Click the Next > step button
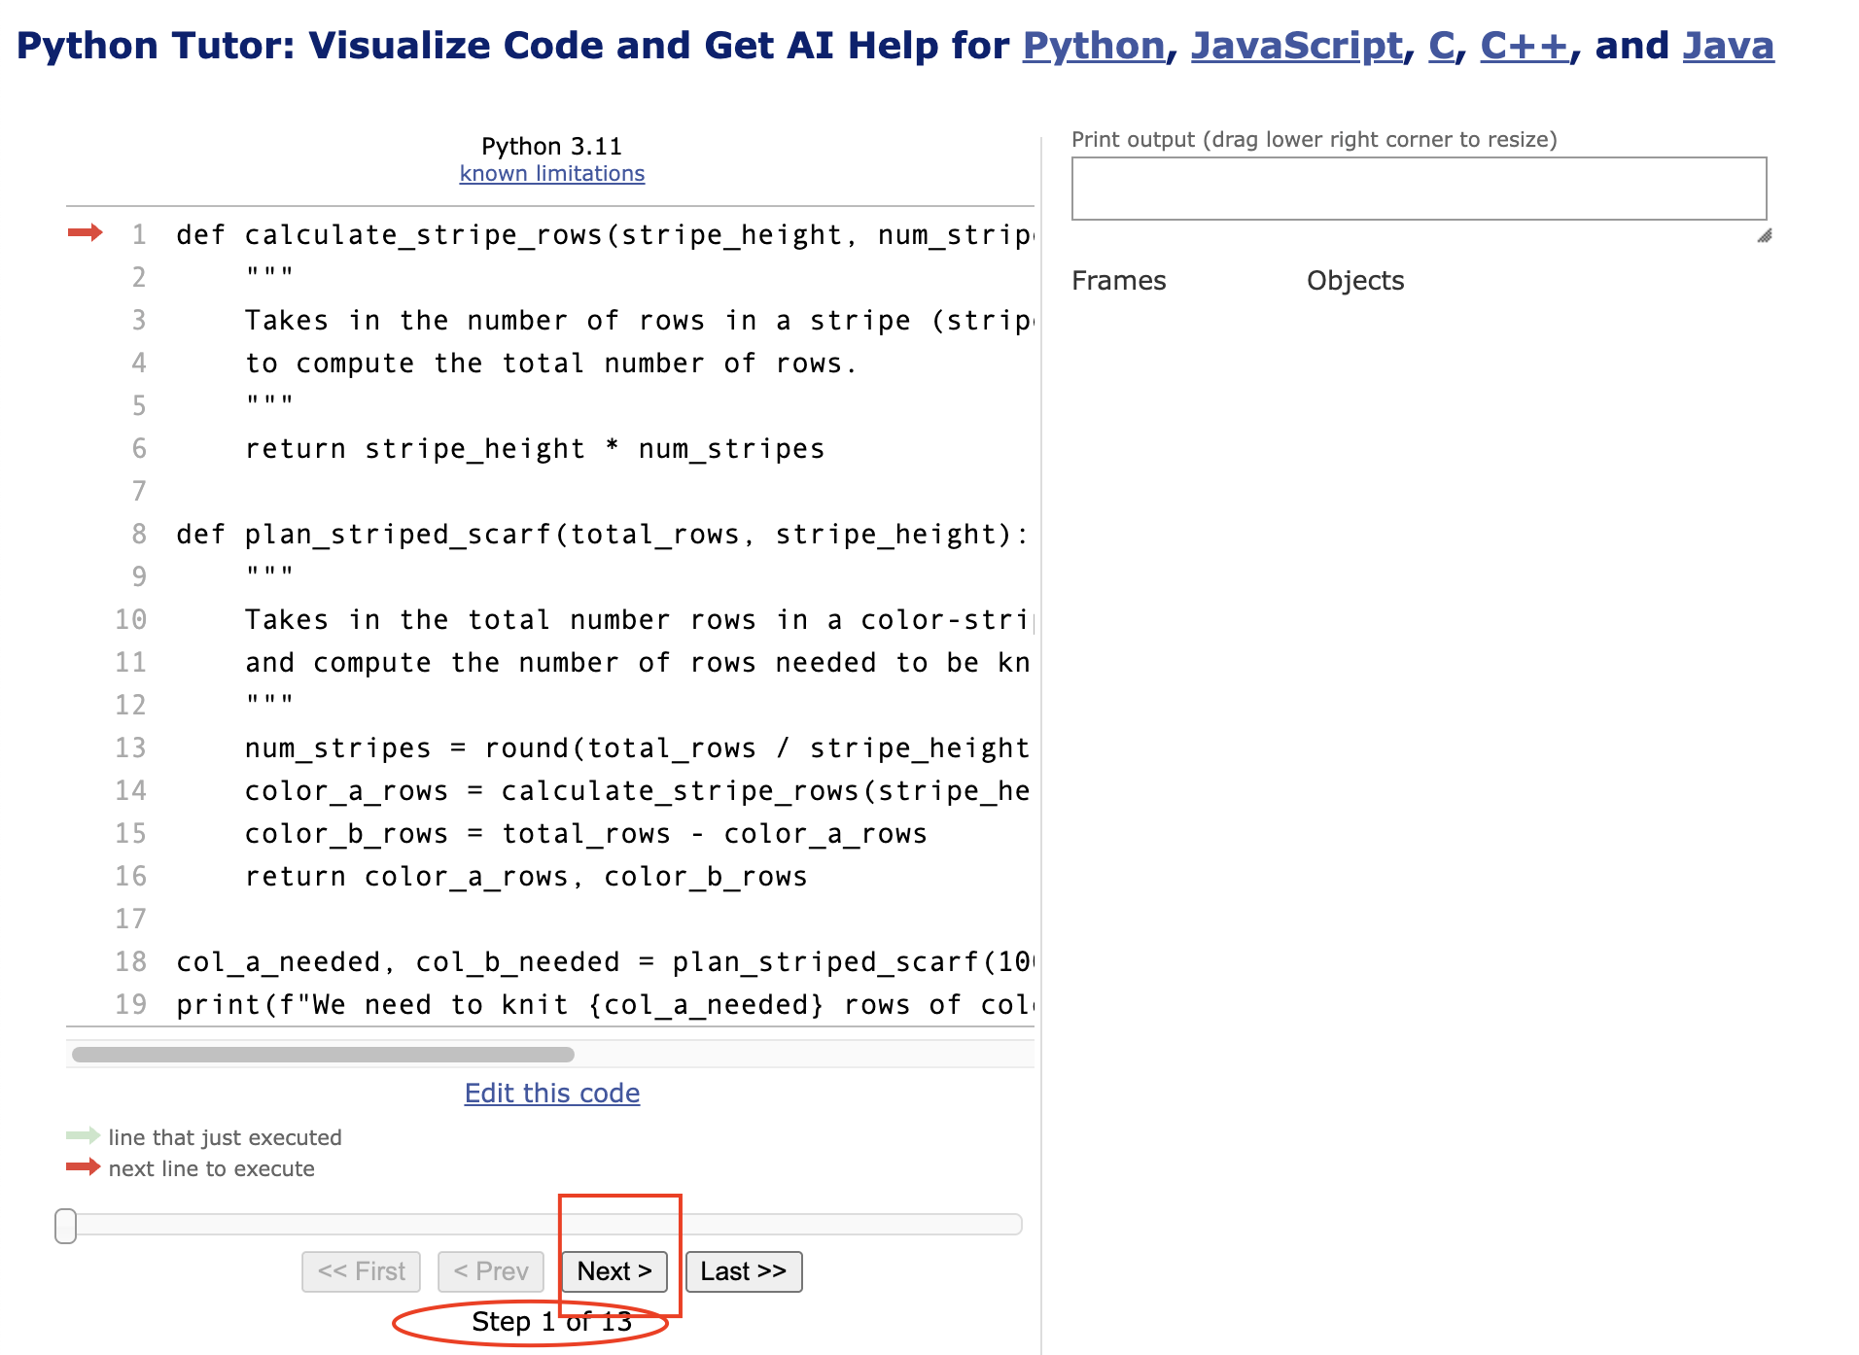1859x1355 pixels. click(614, 1271)
